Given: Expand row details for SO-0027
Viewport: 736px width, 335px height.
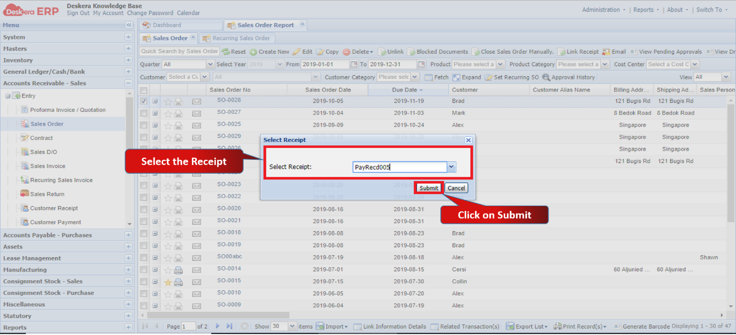Looking at the screenshot, I should pyautogui.click(x=155, y=113).
